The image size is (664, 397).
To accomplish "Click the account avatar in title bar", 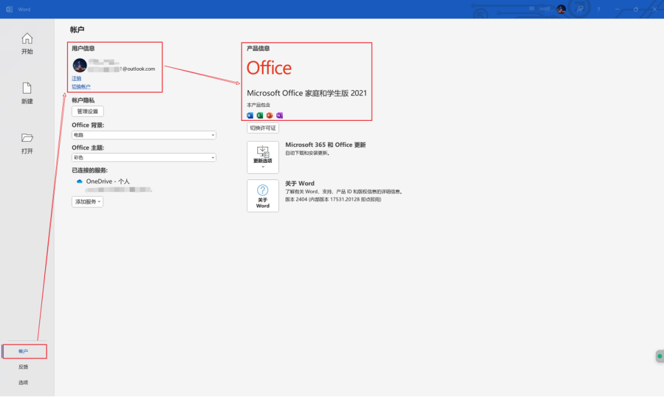I will [x=561, y=10].
